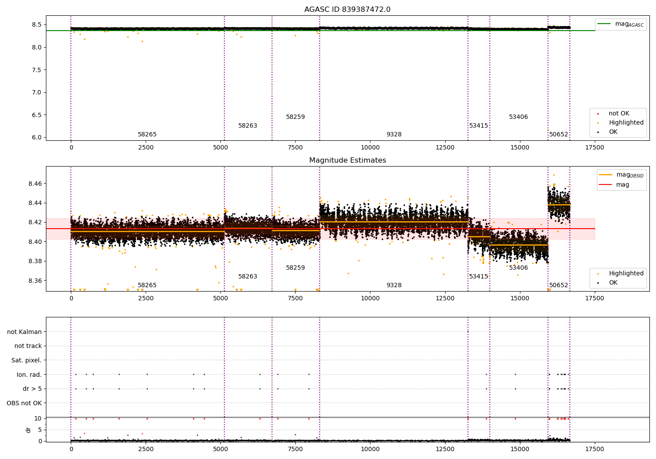Click obsid label 50652 in top plot
Screen dimensions: 656x459
(x=558, y=135)
